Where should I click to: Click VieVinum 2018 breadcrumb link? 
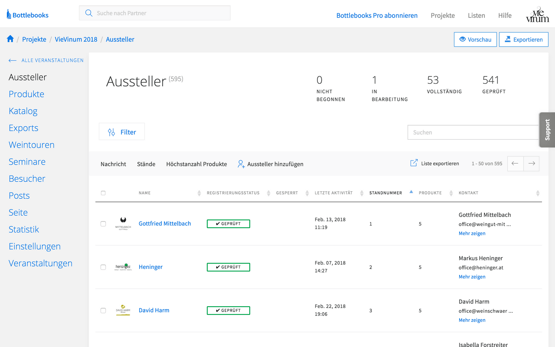[76, 39]
